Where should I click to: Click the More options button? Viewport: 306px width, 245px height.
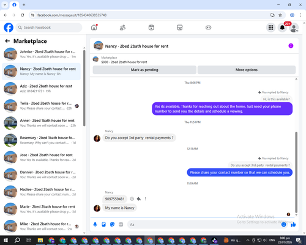pyautogui.click(x=247, y=70)
